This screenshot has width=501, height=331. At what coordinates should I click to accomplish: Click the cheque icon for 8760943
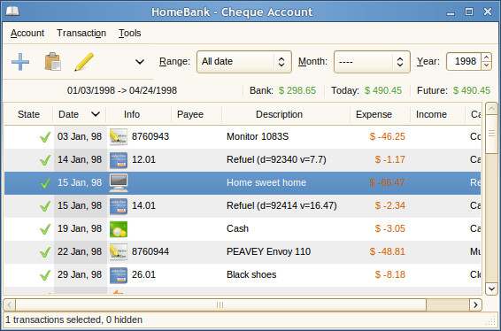(119, 137)
